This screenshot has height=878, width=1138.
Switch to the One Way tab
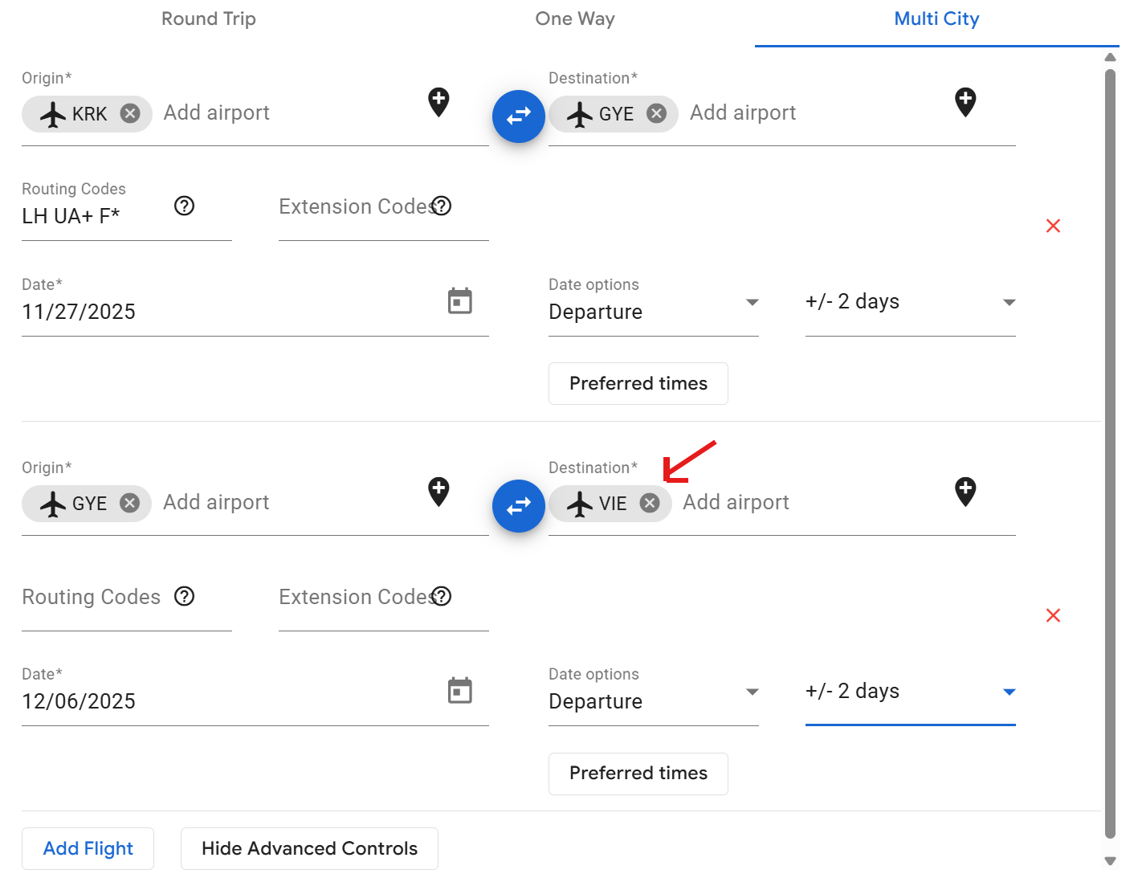[x=575, y=18]
